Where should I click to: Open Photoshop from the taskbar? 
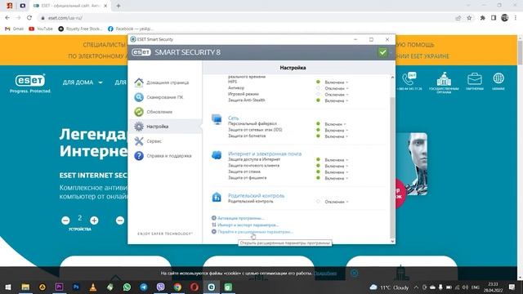click(76, 287)
